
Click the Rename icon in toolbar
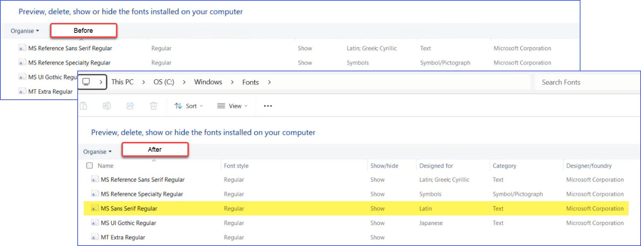click(x=106, y=106)
